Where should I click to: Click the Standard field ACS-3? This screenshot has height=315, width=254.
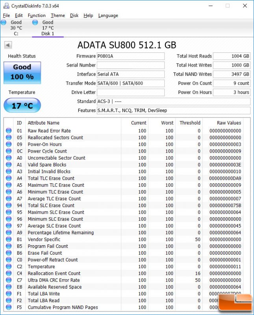pos(174,101)
